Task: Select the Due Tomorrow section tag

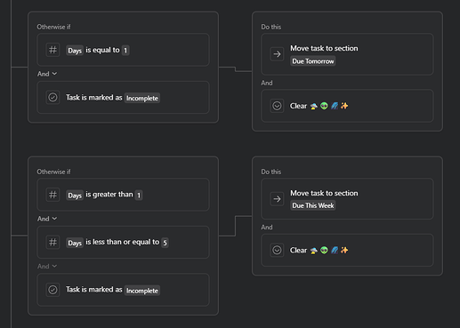Action: [x=313, y=61]
